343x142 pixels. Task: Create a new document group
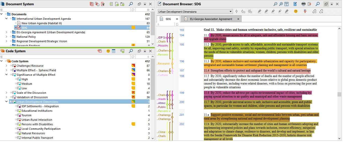click(x=122, y=4)
